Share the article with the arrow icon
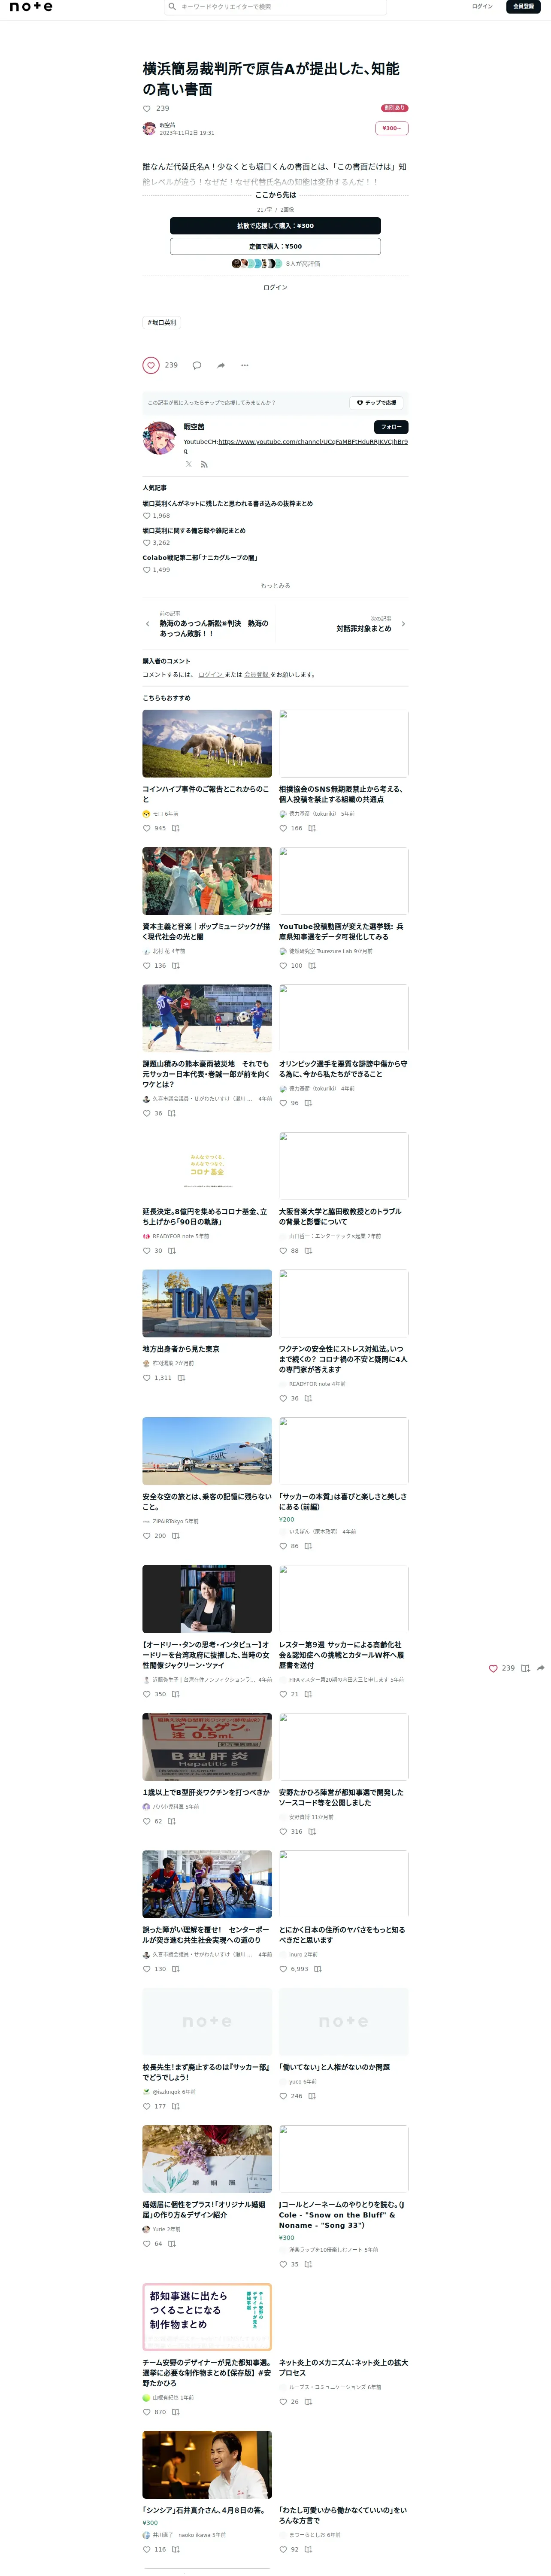This screenshot has height=2576, width=551. [x=221, y=365]
